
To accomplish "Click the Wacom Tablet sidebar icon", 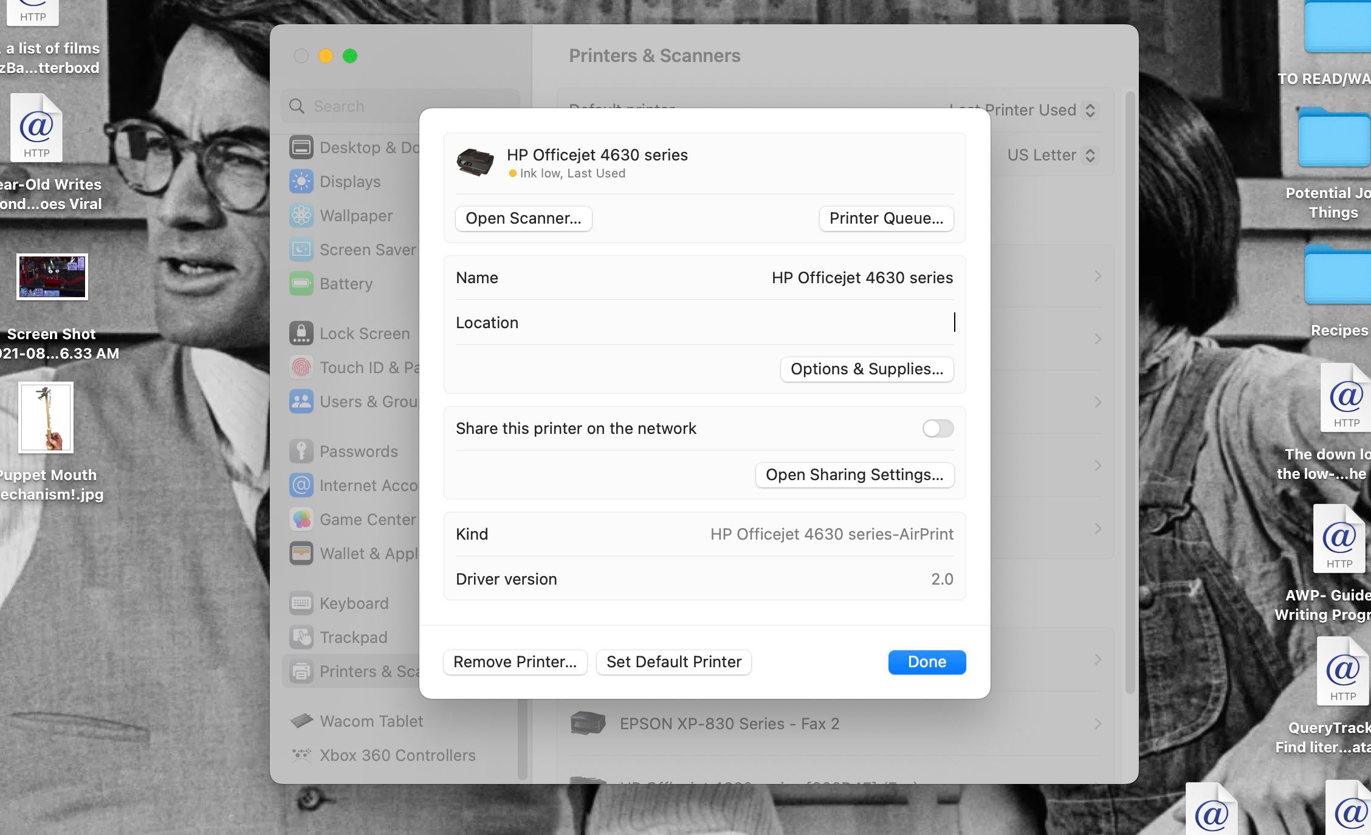I will click(x=301, y=721).
